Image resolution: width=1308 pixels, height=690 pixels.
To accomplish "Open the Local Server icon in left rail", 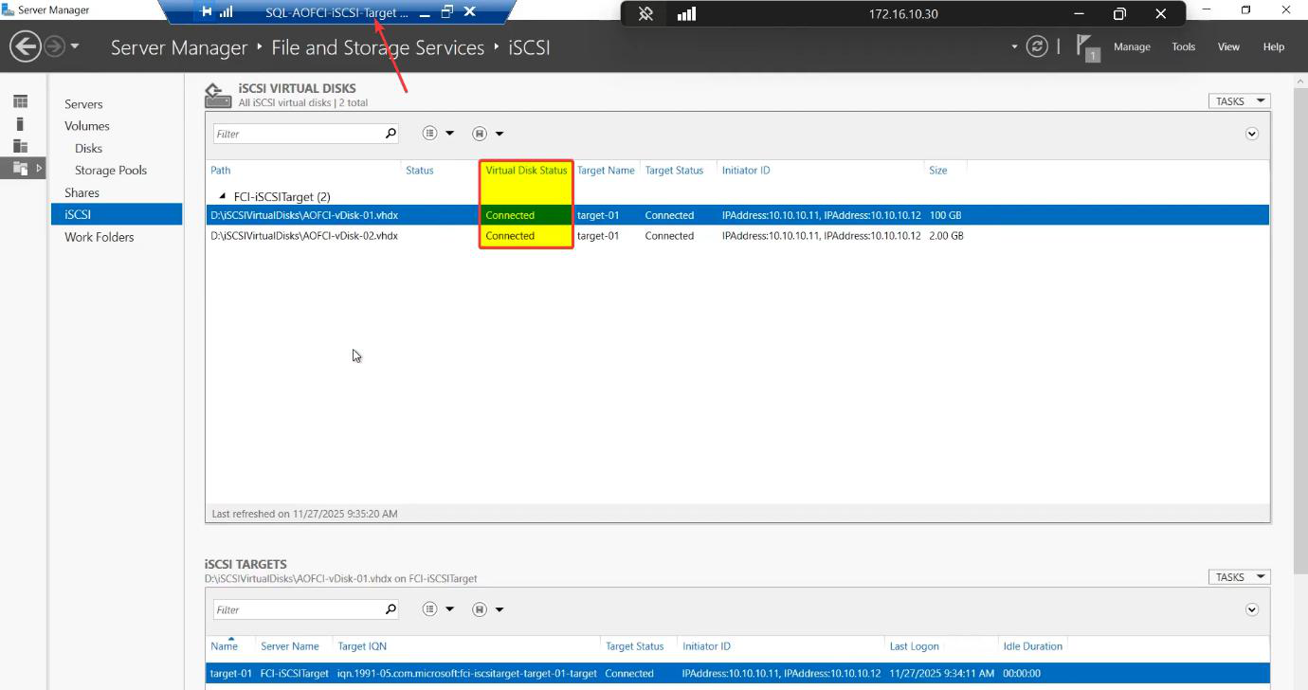I will [20, 123].
